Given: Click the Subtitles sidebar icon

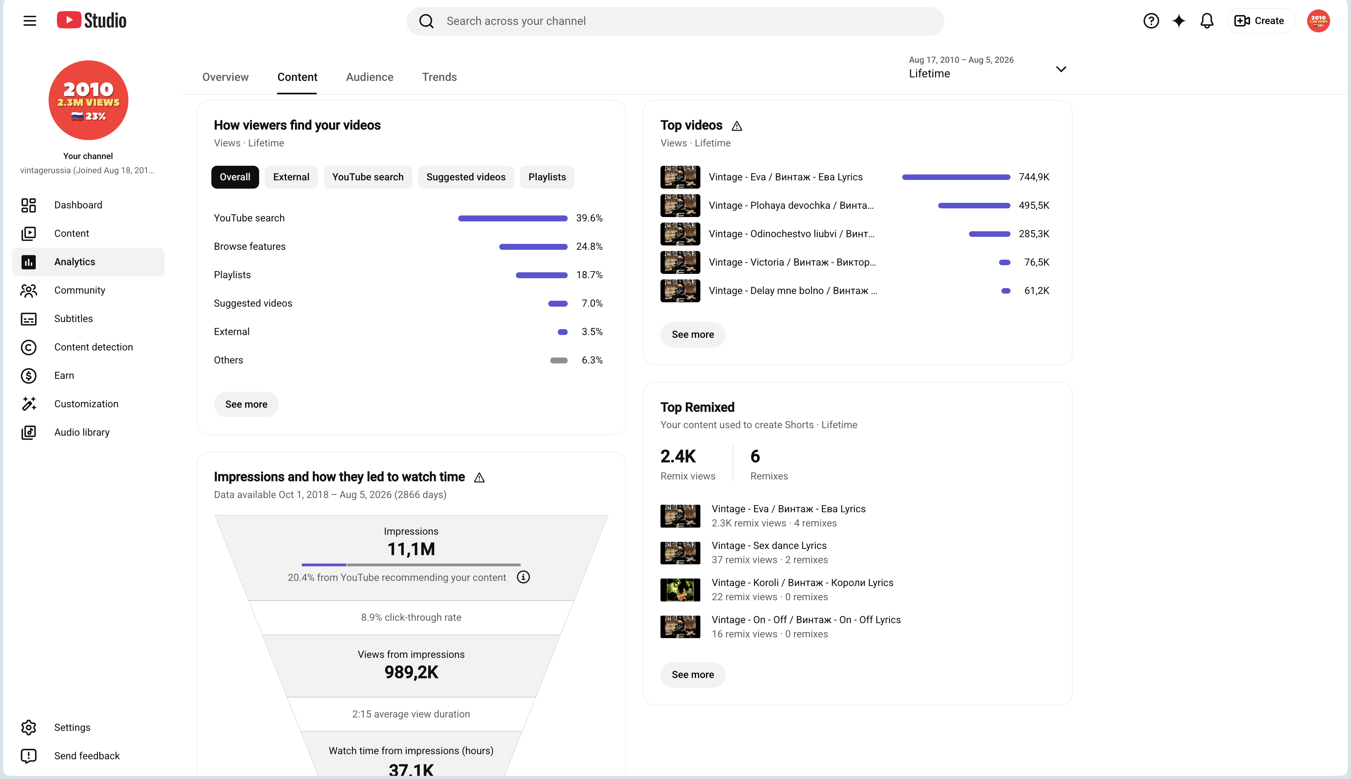Looking at the screenshot, I should (28, 318).
